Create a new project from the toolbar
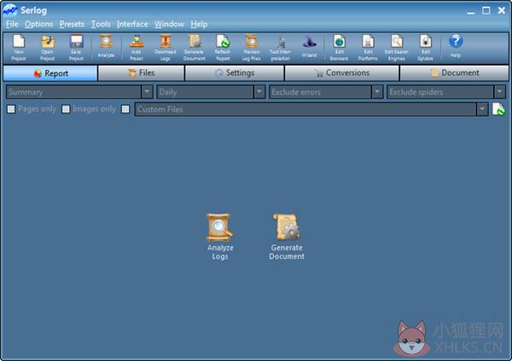The height and width of the screenshot is (361, 512). coord(19,48)
